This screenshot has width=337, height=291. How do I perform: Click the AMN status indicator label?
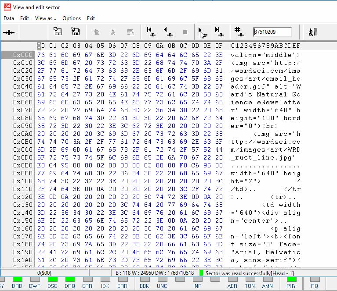pyautogui.click(x=268, y=286)
